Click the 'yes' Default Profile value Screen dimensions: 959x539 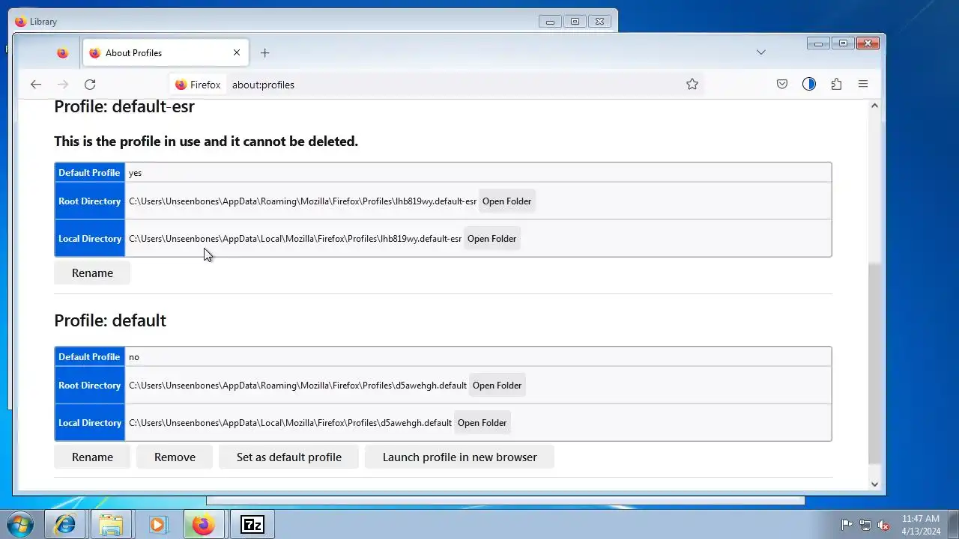point(135,173)
